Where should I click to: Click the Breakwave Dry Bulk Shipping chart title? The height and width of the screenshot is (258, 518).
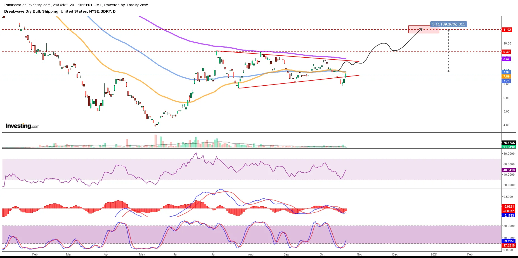click(60, 11)
